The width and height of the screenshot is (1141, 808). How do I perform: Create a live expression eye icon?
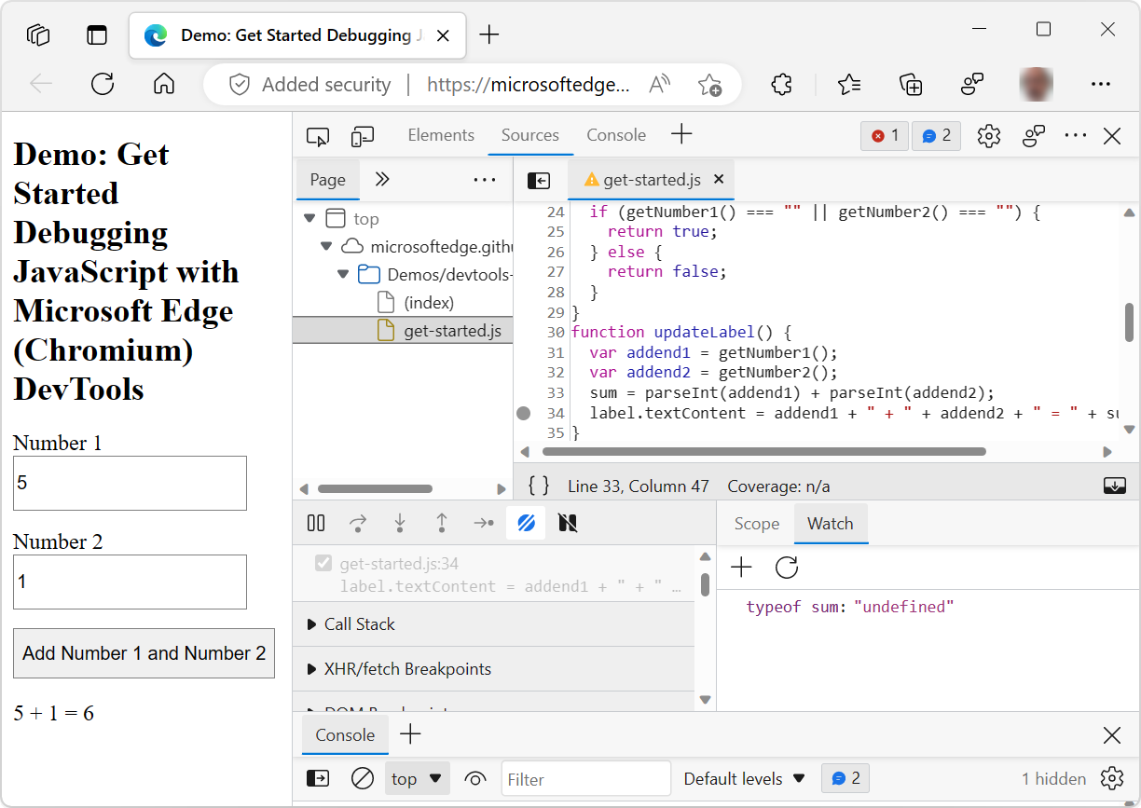click(x=475, y=778)
